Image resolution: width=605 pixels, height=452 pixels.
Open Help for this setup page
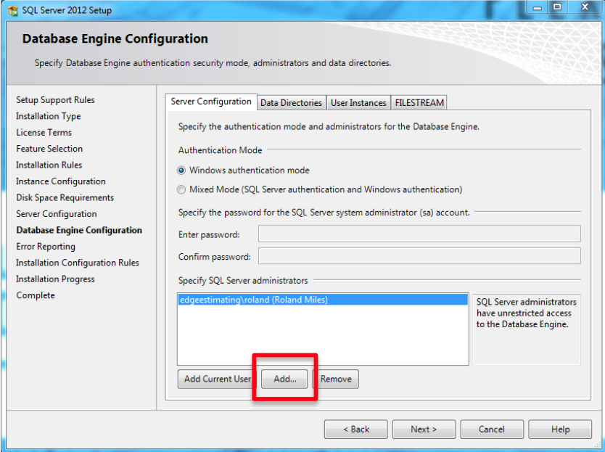pos(560,430)
